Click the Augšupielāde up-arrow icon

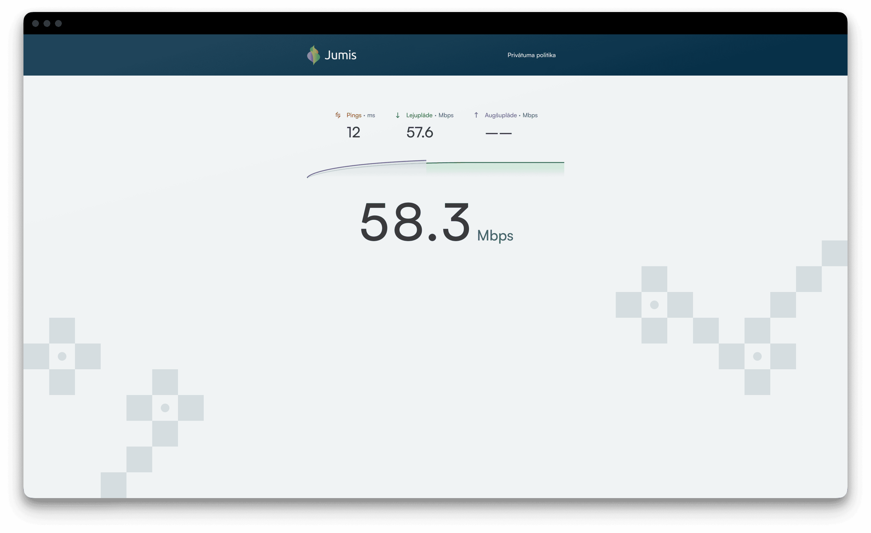point(476,115)
